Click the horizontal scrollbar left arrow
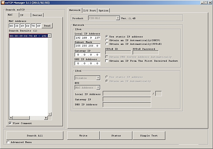This screenshot has width=213, height=149. [11, 118]
